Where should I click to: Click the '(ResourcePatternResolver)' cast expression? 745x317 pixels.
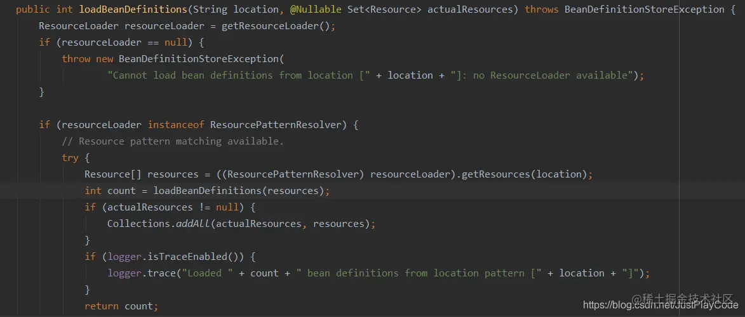click(293, 174)
